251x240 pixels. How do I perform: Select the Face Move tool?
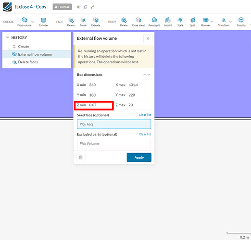pos(83,22)
